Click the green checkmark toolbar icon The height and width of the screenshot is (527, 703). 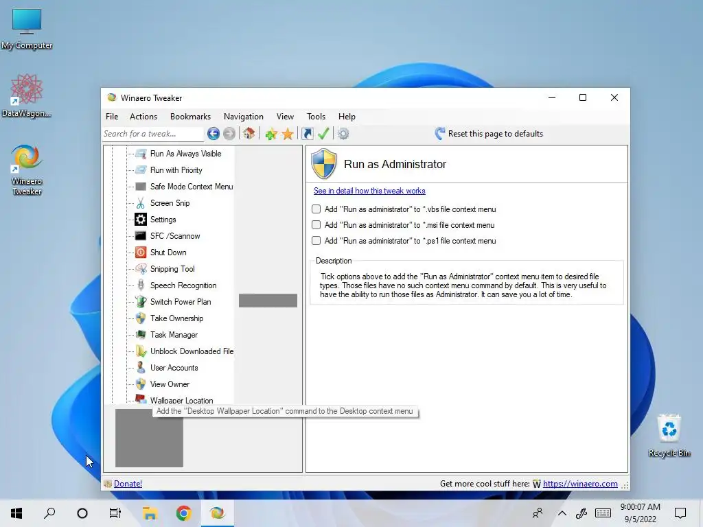(x=323, y=134)
